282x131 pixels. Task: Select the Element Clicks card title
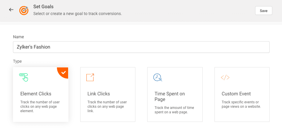[36, 94]
